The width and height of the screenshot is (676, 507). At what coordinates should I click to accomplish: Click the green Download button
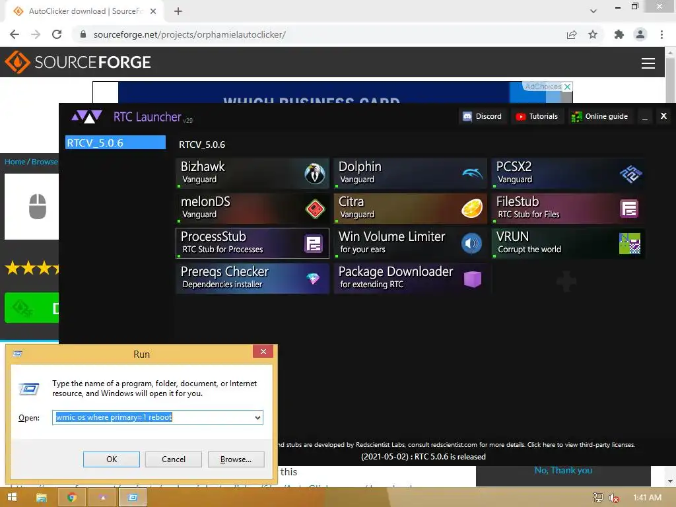point(32,308)
